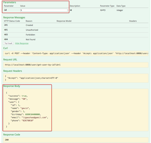The height and width of the screenshot is (143, 151).
Task: Click the 'Hide Response' link
Action: pyautogui.click(x=22, y=43)
